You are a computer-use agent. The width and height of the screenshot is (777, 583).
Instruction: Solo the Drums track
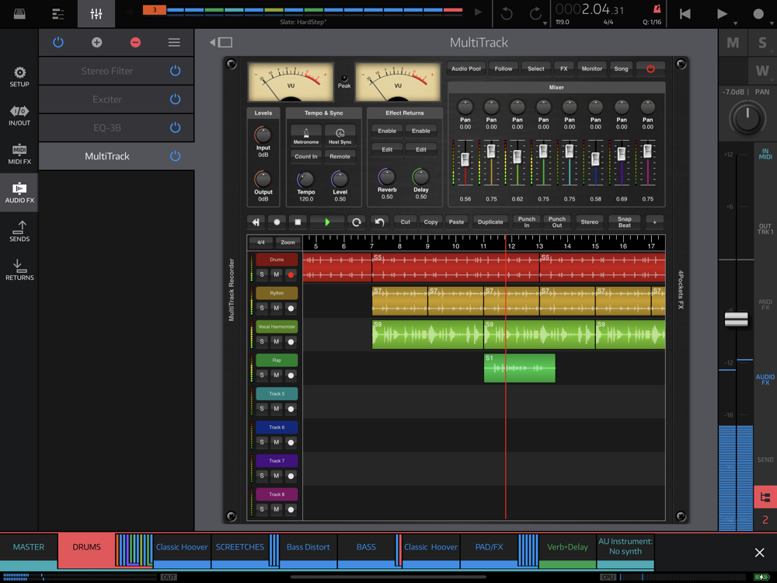click(262, 274)
